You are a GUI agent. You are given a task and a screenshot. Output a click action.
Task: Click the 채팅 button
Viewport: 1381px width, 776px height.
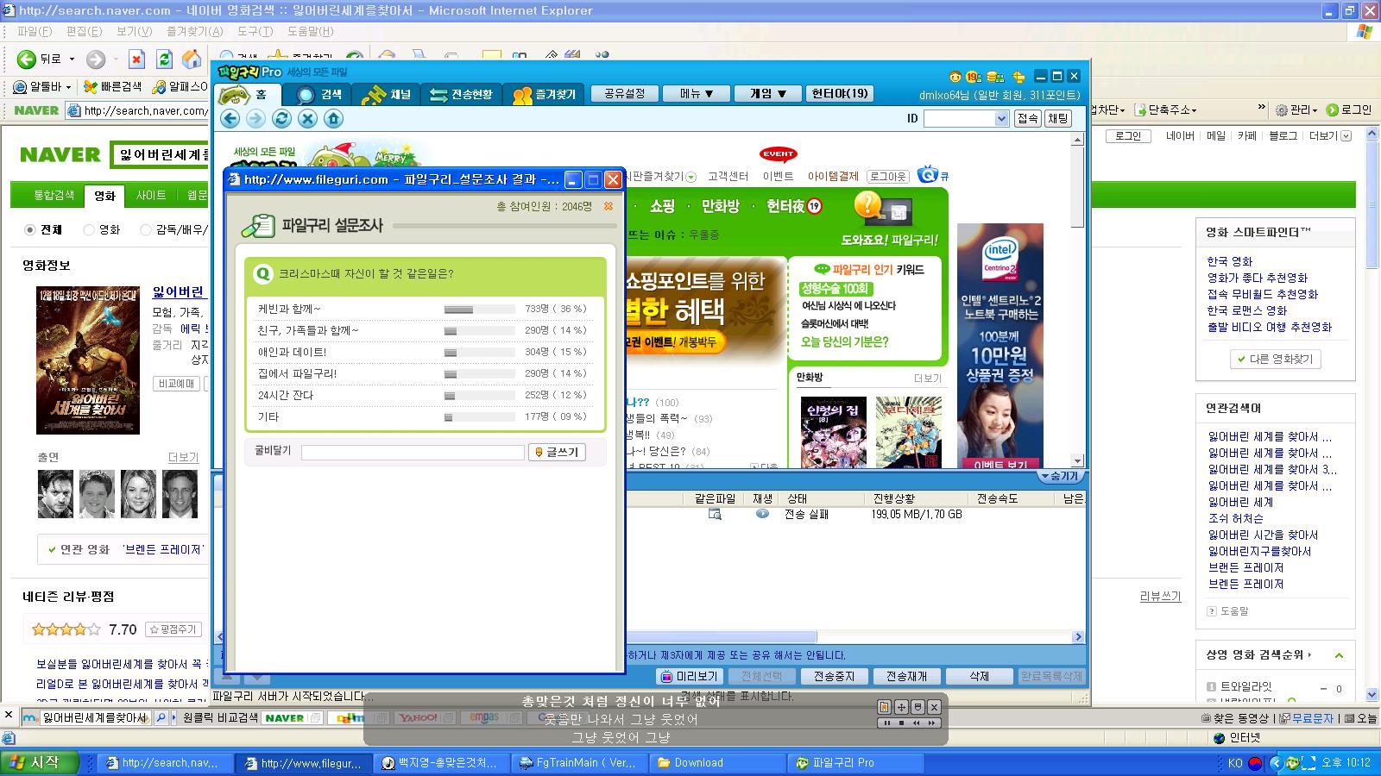click(1057, 118)
